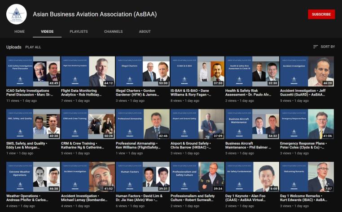Open ICAO Safety Investigations video thumbnail

click(33, 71)
